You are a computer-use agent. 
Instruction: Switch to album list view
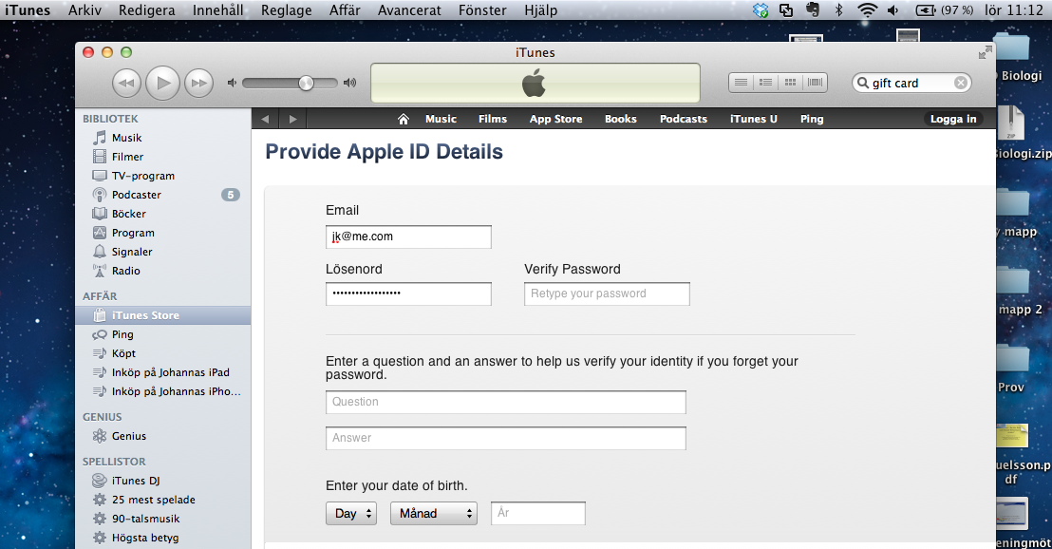765,83
